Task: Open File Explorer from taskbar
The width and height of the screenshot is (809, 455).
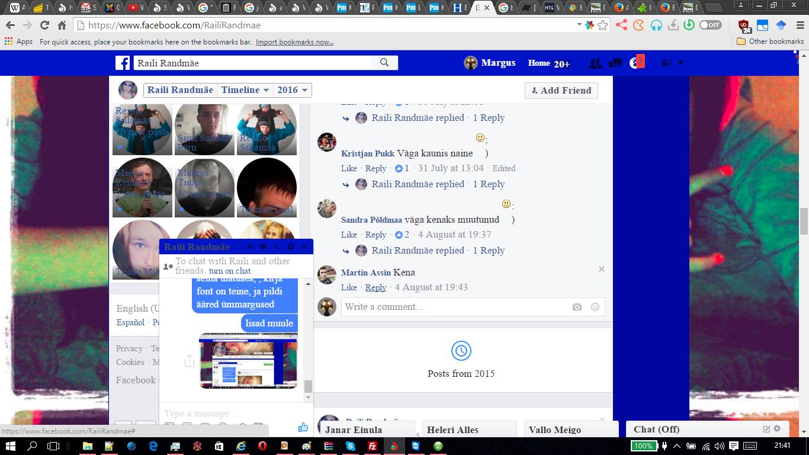Action: point(87,446)
